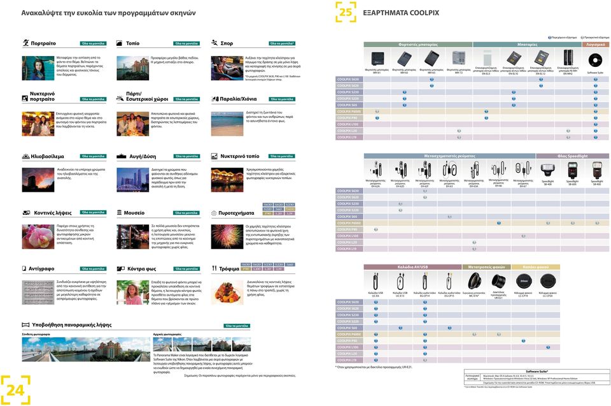Open the Πορτραίτο sample photo of a woman
Viewport: 611px width, 406px height.
click(38, 68)
